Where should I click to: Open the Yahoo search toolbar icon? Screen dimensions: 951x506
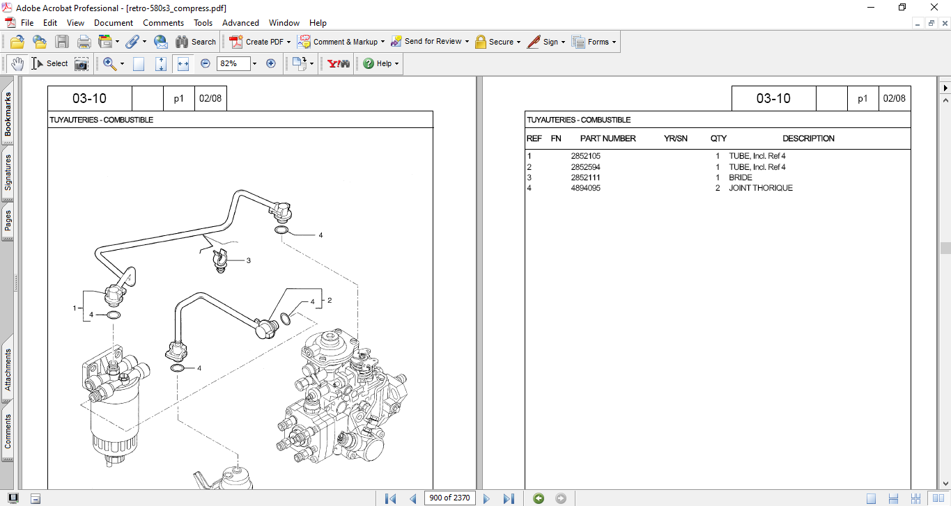tap(339, 63)
